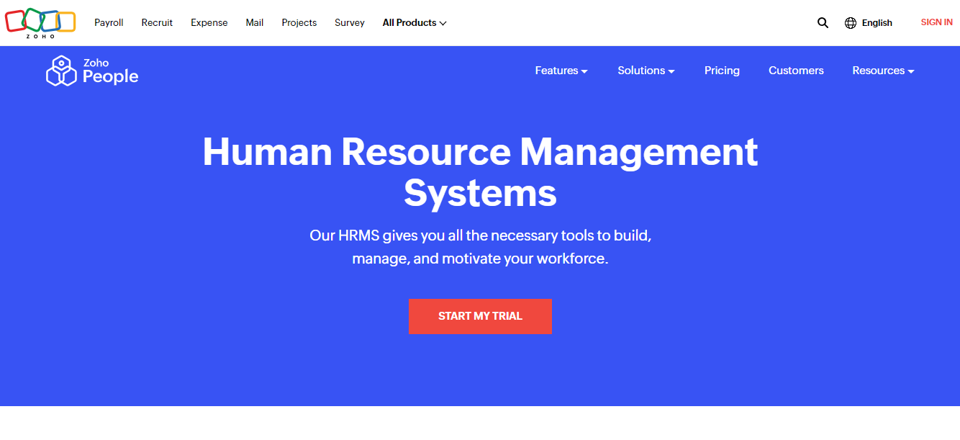
Task: Open the Recruit product link
Action: point(157,23)
